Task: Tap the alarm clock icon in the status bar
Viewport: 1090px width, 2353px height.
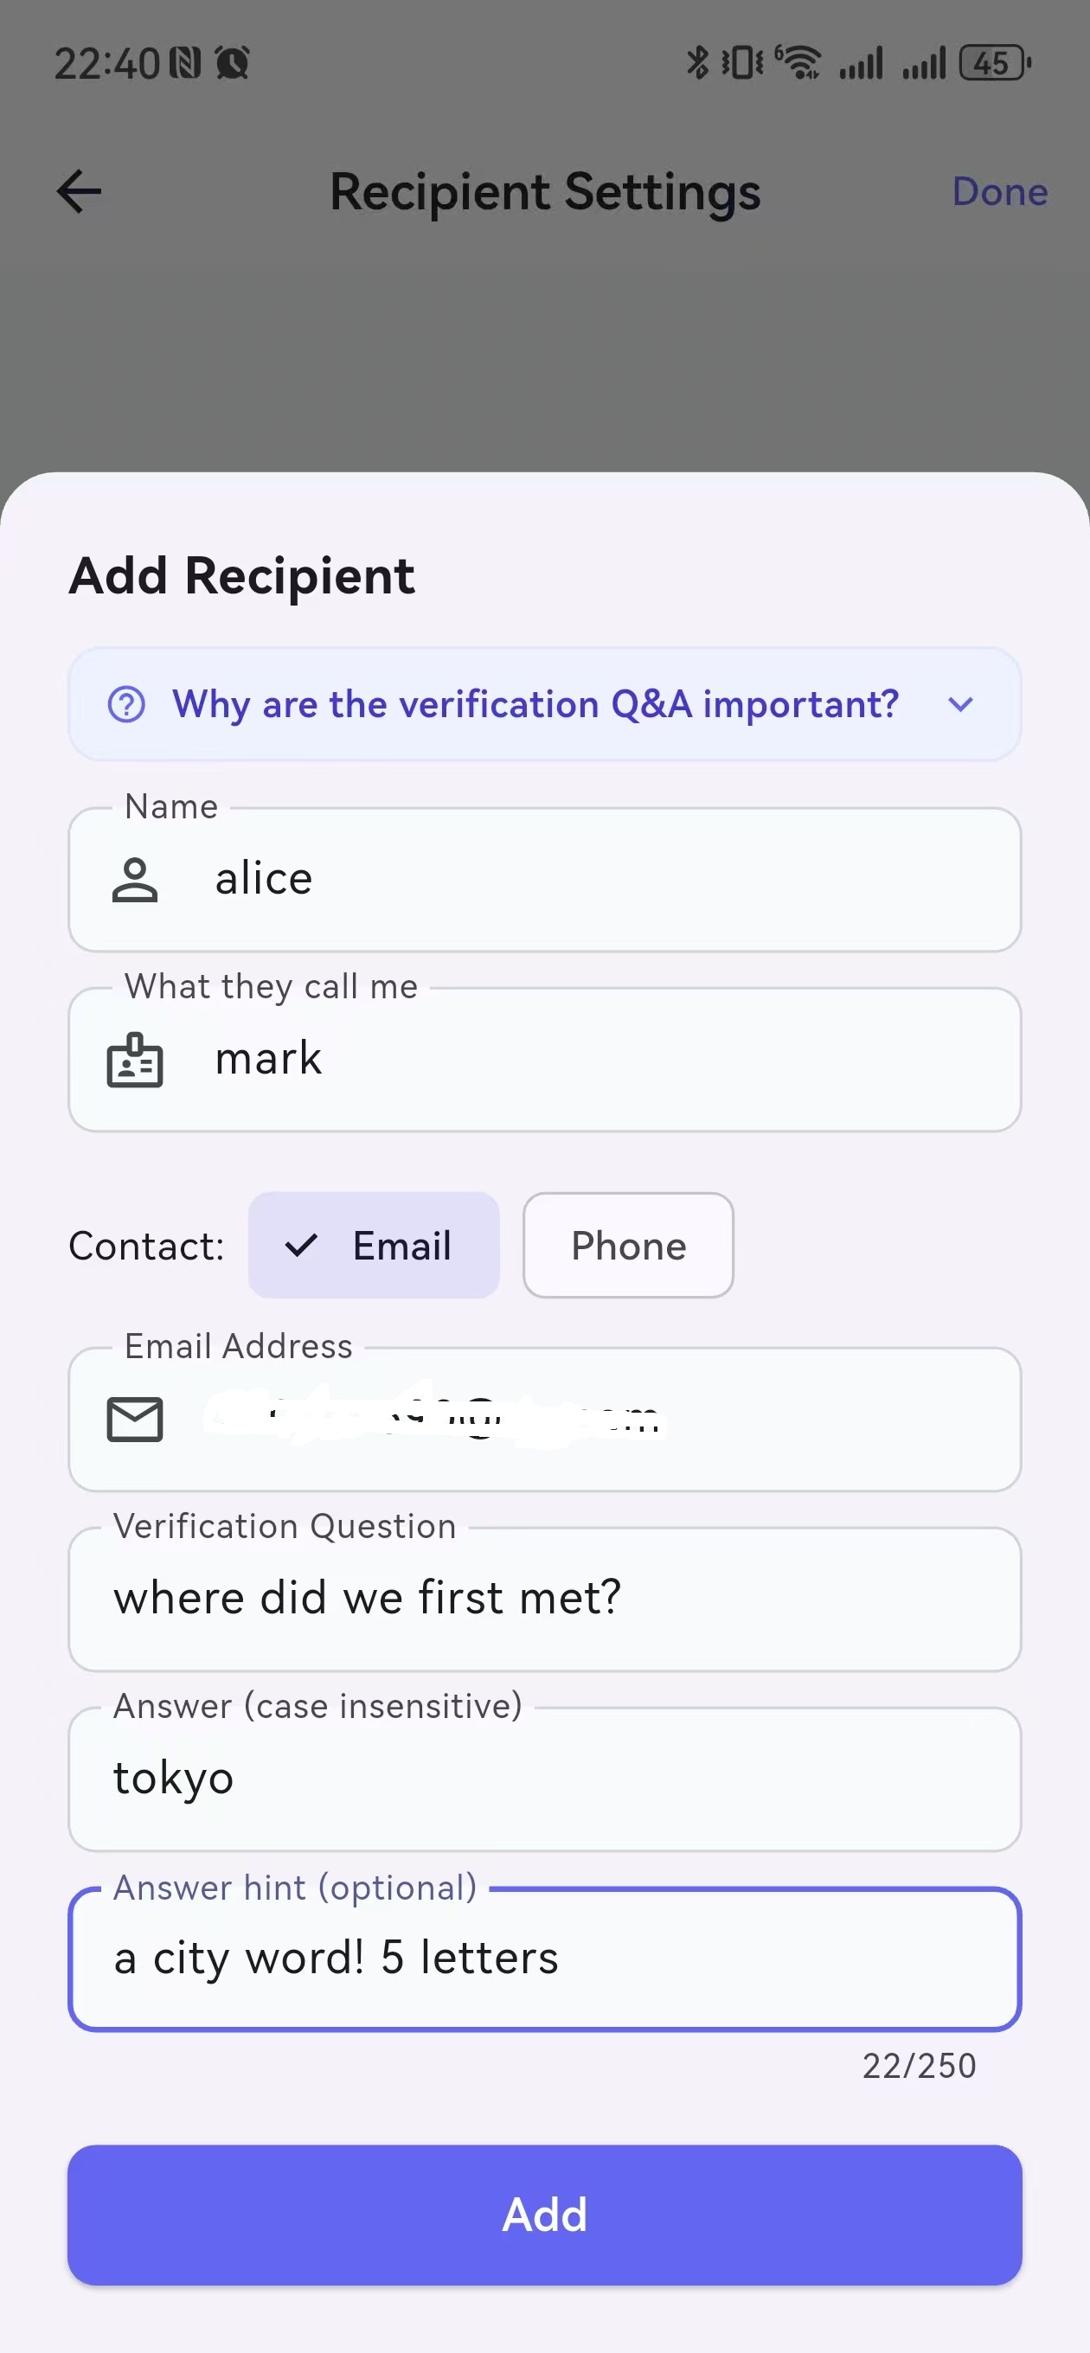Action: (x=232, y=62)
